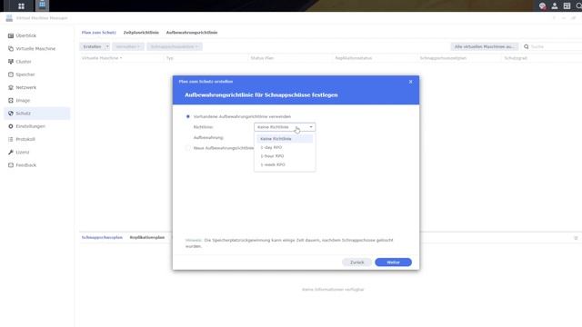Select the Virtual Machine Manager taskbar icon
The width and height of the screenshot is (582, 327).
[42, 5]
